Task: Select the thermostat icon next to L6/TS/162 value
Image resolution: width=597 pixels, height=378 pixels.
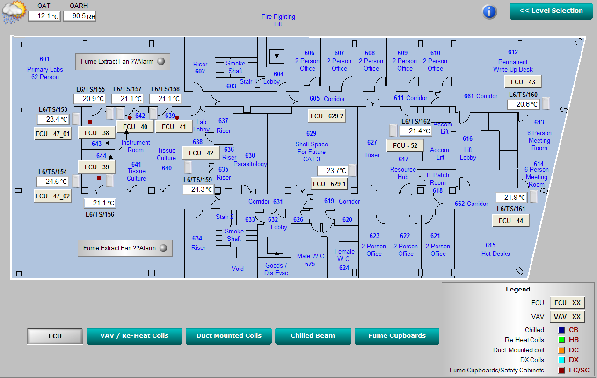Action: pyautogui.click(x=393, y=131)
